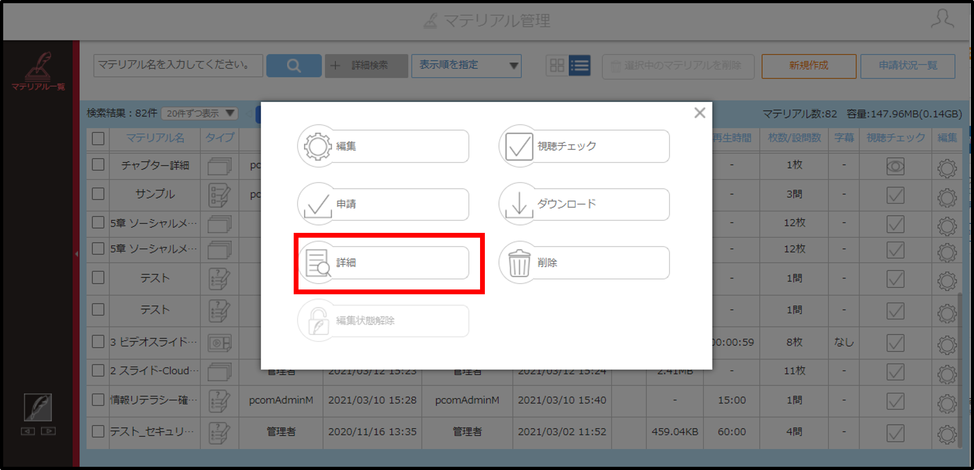Click the eye icon in チャプター詳細 row

(x=896, y=167)
